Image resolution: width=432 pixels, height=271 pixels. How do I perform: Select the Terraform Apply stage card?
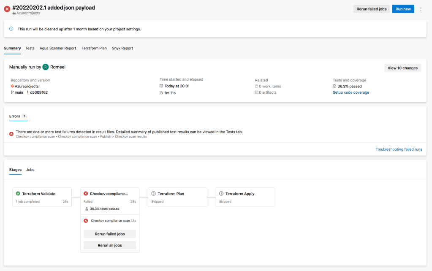tap(245, 197)
